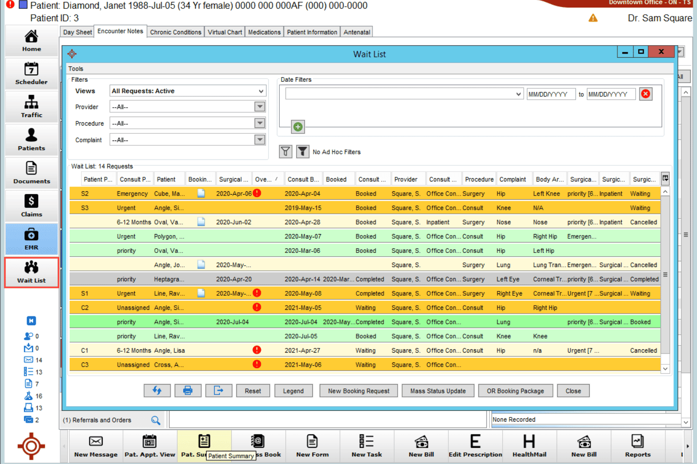
Task: Click the search magnifier beside Referrals and Orders
Action: [x=155, y=420]
